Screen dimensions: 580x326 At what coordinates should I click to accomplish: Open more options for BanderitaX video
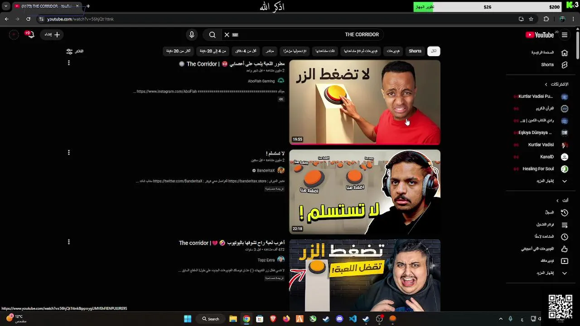(69, 153)
